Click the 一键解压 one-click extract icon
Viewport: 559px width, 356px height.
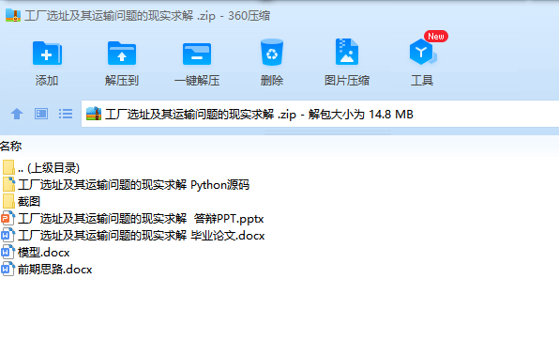(x=197, y=54)
